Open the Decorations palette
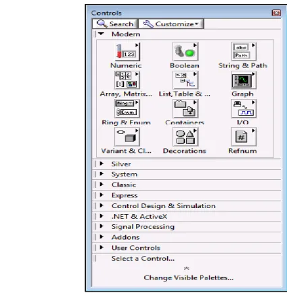 click(x=185, y=137)
